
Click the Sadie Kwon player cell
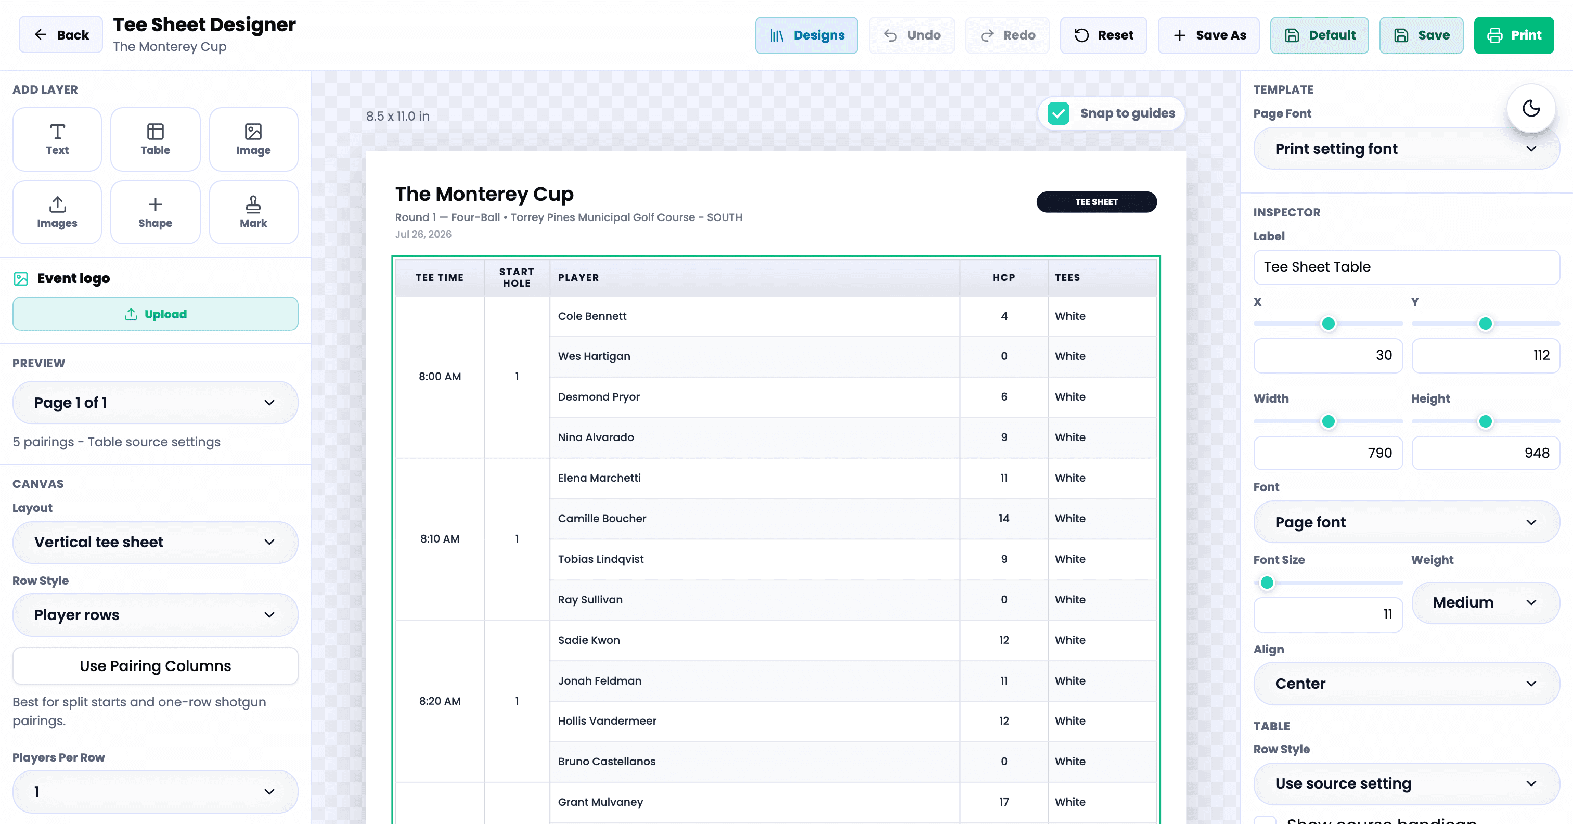[x=755, y=641]
